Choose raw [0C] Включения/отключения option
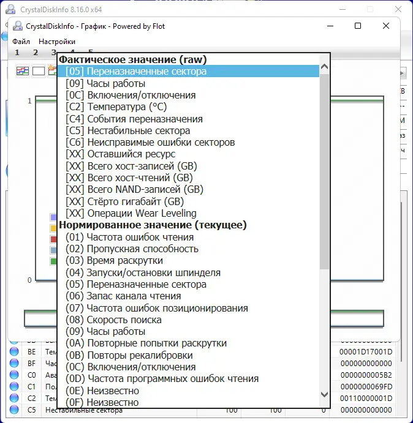This screenshot has width=413, height=423. click(x=188, y=95)
